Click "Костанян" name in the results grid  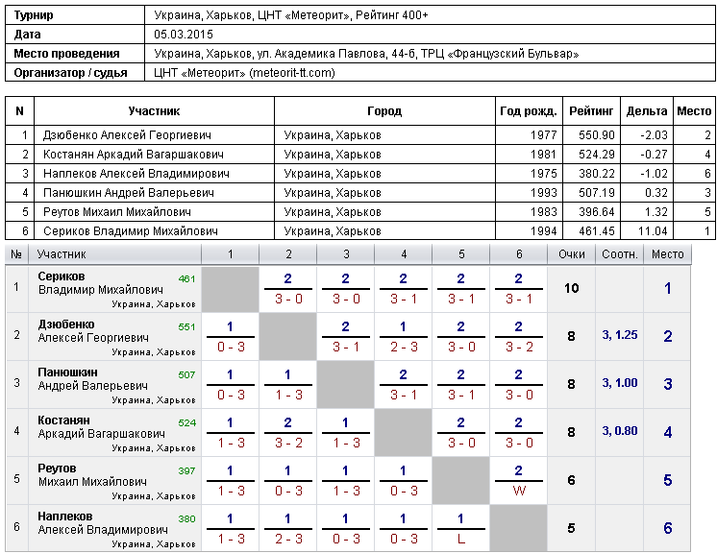tap(64, 421)
